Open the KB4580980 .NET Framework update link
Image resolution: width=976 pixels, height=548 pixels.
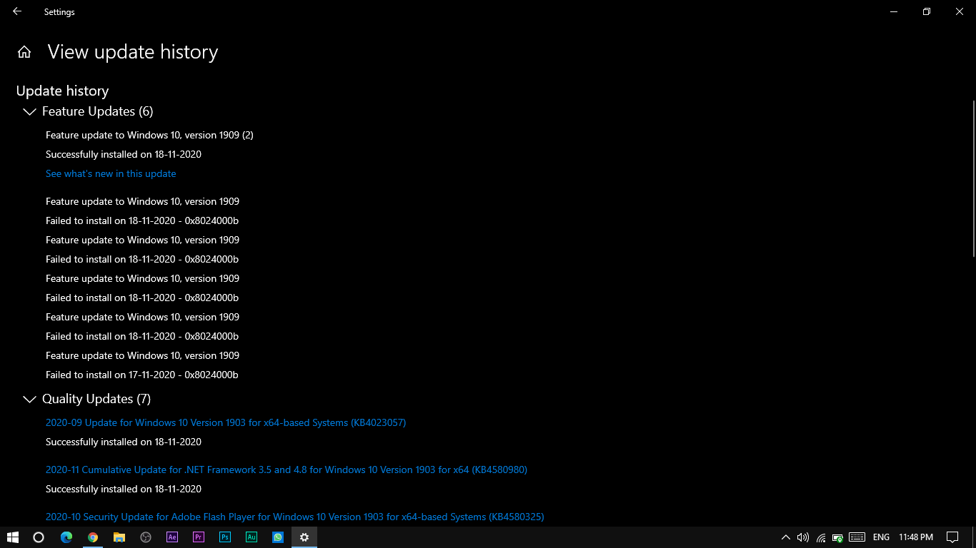click(x=287, y=470)
